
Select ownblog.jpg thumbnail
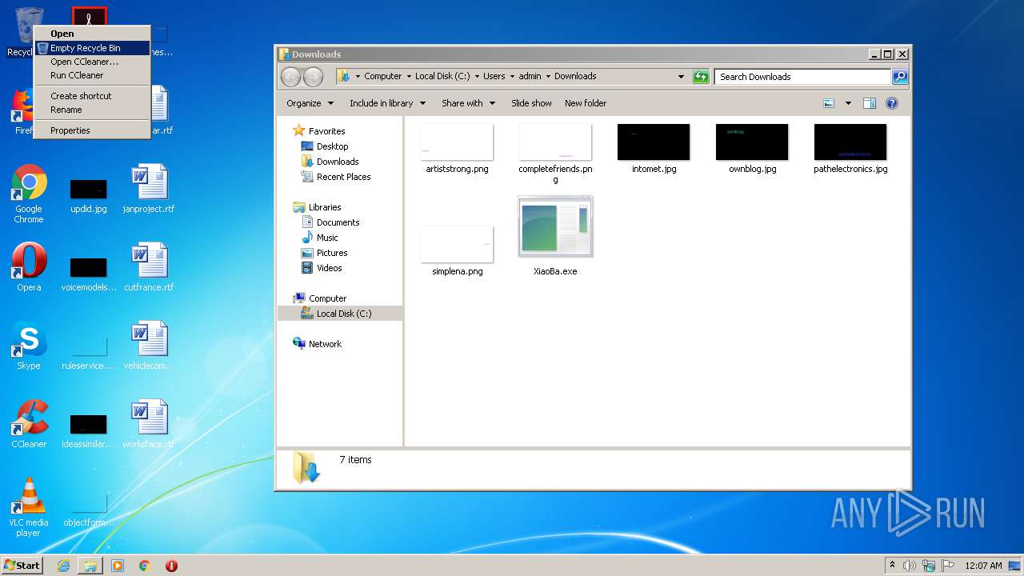pyautogui.click(x=752, y=142)
